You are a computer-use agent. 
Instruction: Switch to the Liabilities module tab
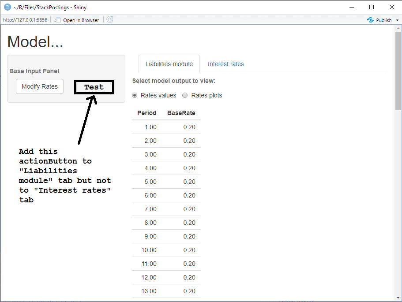point(169,64)
